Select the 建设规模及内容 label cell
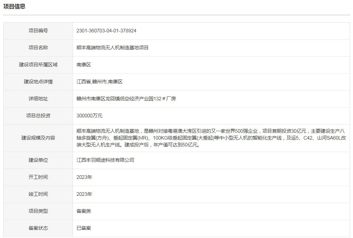The height and width of the screenshot is (238, 353). [x=38, y=138]
